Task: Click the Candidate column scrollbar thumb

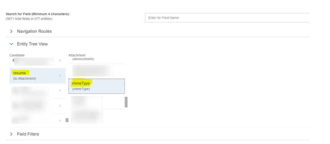Action: (x=67, y=120)
